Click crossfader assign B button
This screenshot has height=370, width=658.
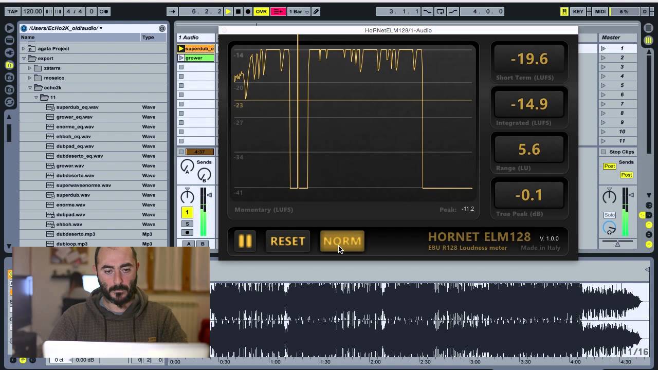tap(203, 244)
